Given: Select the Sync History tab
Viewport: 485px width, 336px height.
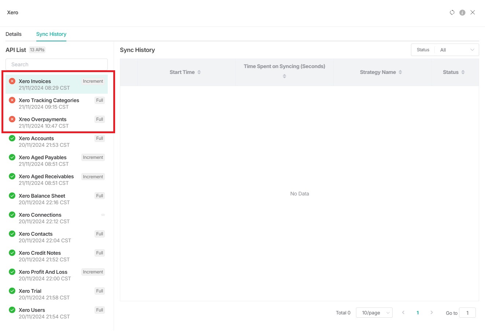Looking at the screenshot, I should point(51,34).
